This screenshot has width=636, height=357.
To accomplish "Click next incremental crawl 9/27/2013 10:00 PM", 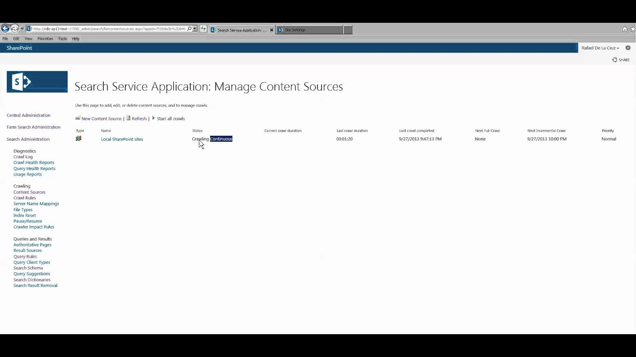I will (x=547, y=139).
